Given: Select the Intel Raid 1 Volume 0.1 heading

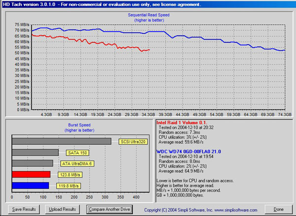Looking at the screenshot, I should [x=182, y=123].
